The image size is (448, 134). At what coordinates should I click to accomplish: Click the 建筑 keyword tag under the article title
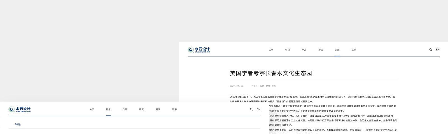(268, 86)
